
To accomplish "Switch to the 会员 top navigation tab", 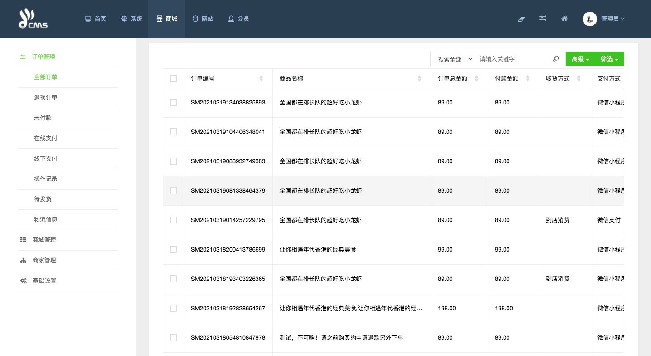I will pos(238,19).
